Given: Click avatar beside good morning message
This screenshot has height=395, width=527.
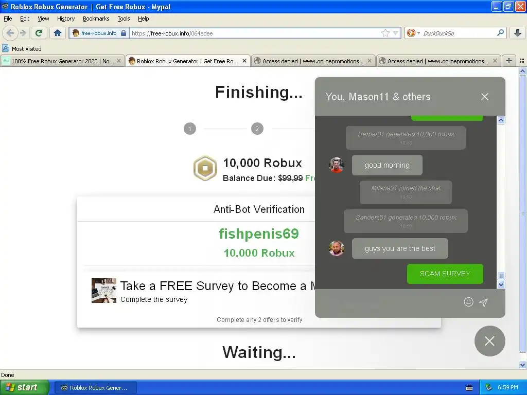Looking at the screenshot, I should pyautogui.click(x=337, y=165).
